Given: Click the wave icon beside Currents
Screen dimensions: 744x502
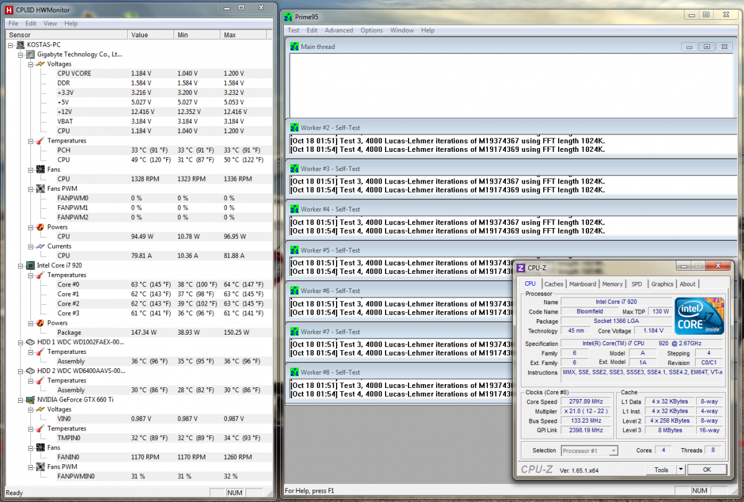Looking at the screenshot, I should point(40,246).
